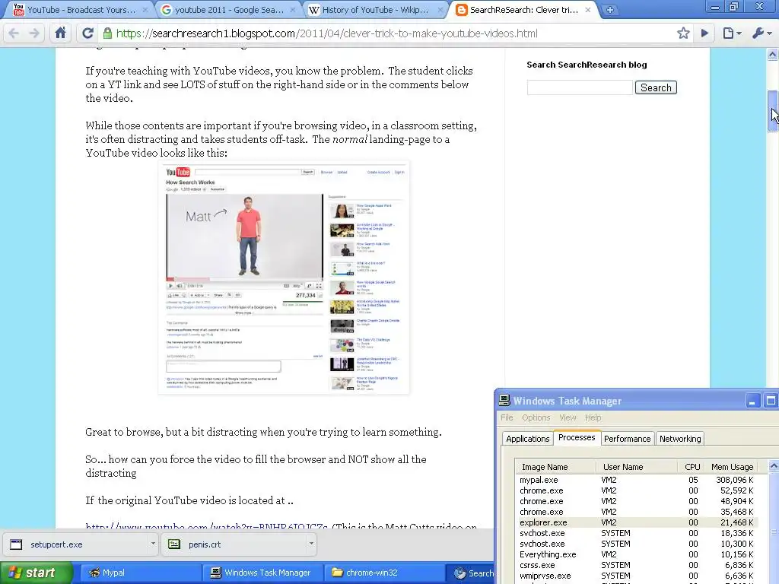Sort processes by User Name column

[x=637, y=467]
